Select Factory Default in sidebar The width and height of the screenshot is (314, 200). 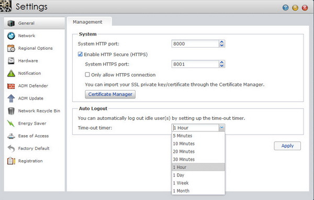(x=34, y=149)
